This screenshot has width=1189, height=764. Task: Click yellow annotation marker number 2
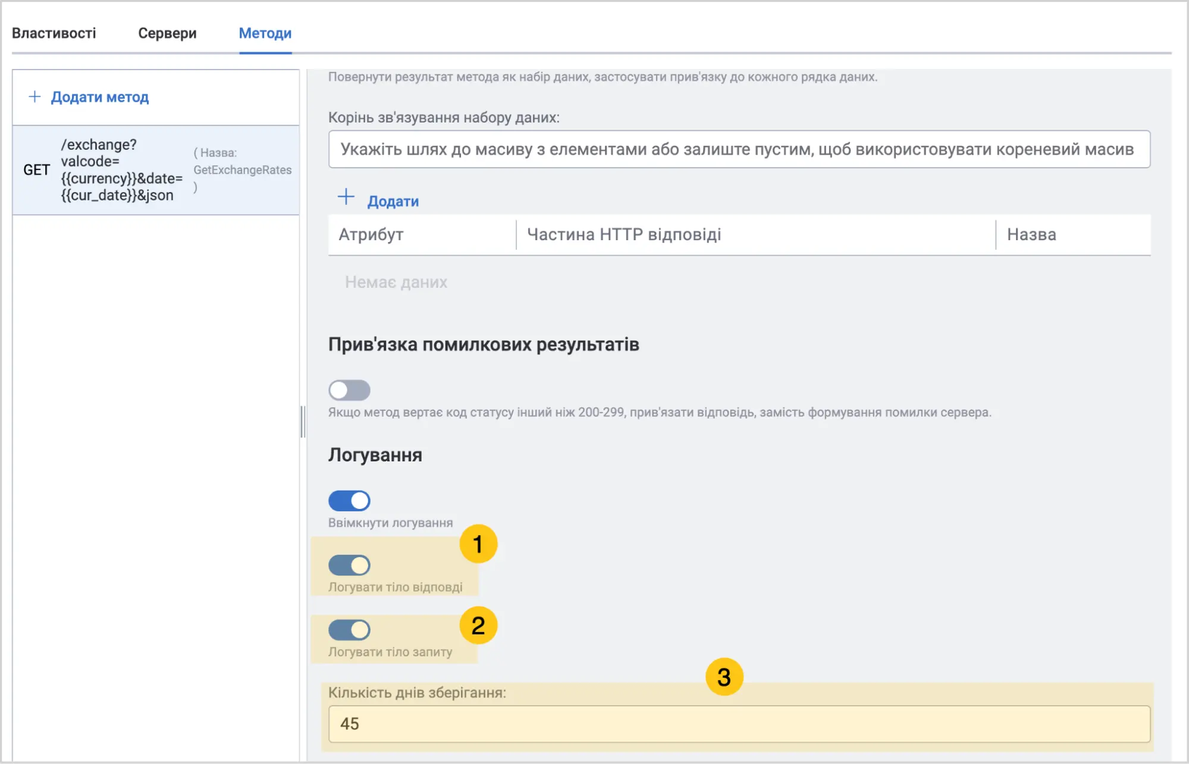[478, 625]
